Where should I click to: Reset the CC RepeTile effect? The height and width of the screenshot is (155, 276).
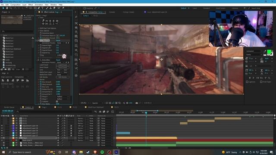click(58, 40)
